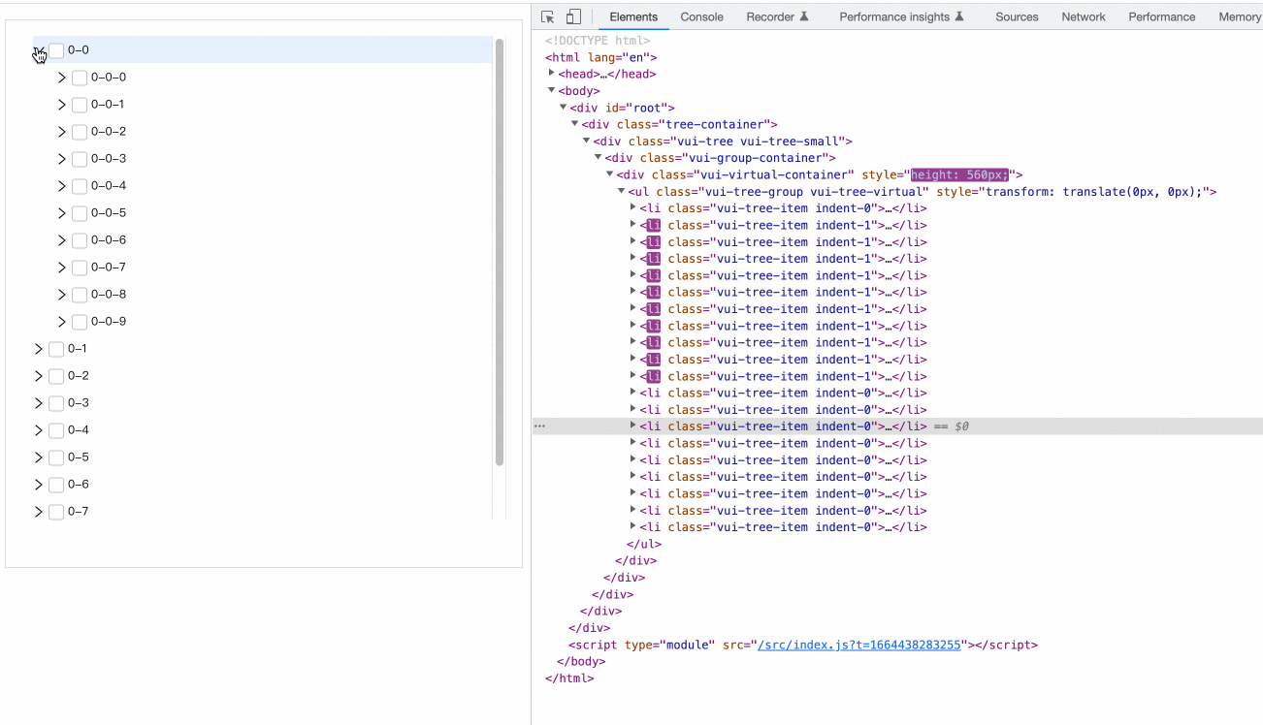
Task: Open the Performance insights tab
Action: pyautogui.click(x=901, y=16)
